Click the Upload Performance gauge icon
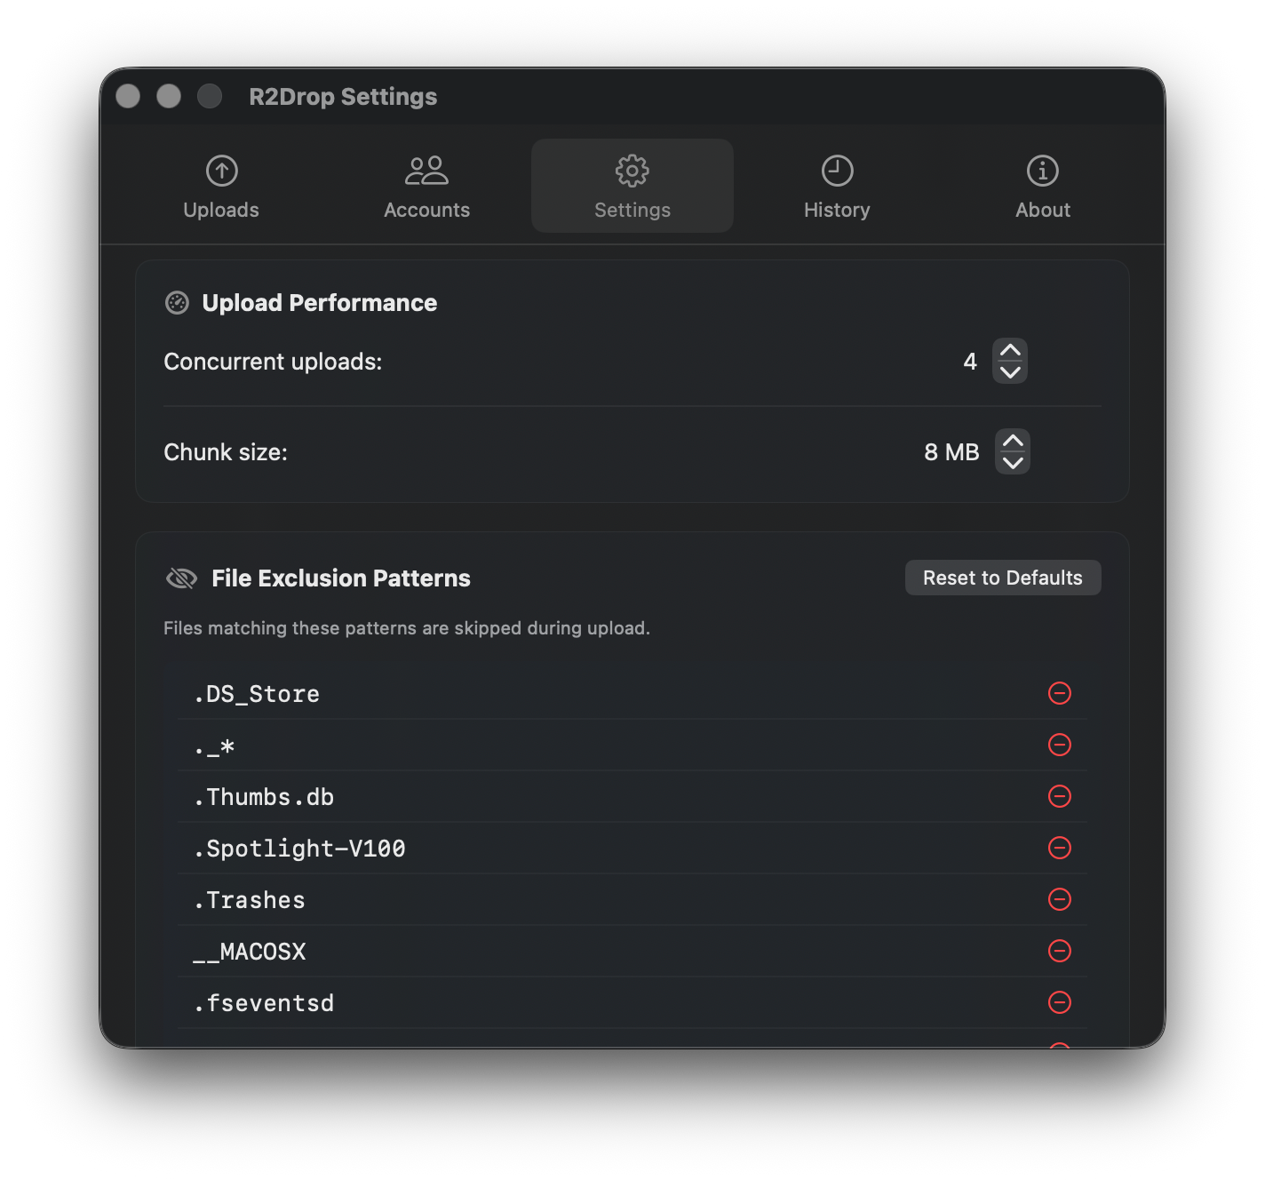The image size is (1265, 1180). click(x=177, y=302)
